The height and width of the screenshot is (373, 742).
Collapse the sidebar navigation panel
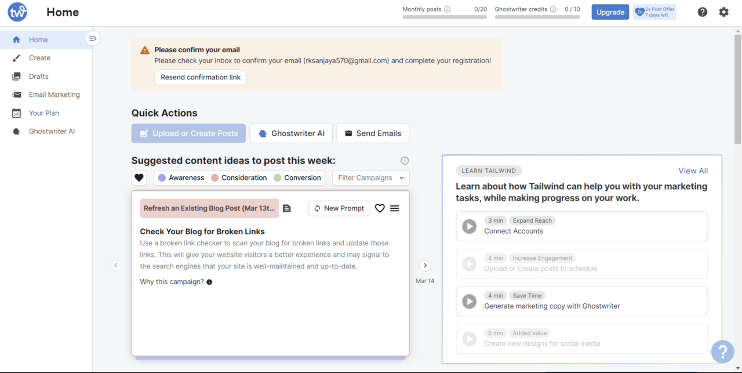click(x=93, y=38)
